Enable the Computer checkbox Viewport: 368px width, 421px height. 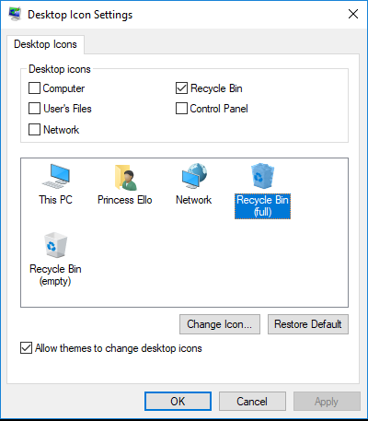pyautogui.click(x=34, y=88)
